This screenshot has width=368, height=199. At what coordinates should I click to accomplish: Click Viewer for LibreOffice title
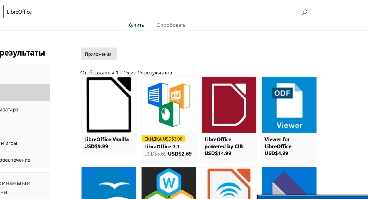click(x=278, y=143)
